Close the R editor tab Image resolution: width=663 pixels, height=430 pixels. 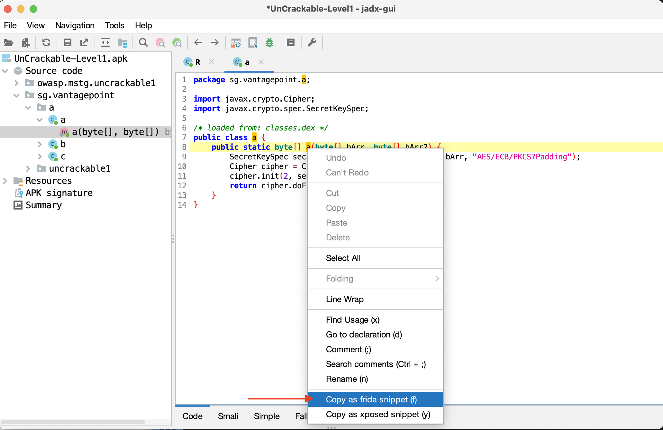click(212, 62)
